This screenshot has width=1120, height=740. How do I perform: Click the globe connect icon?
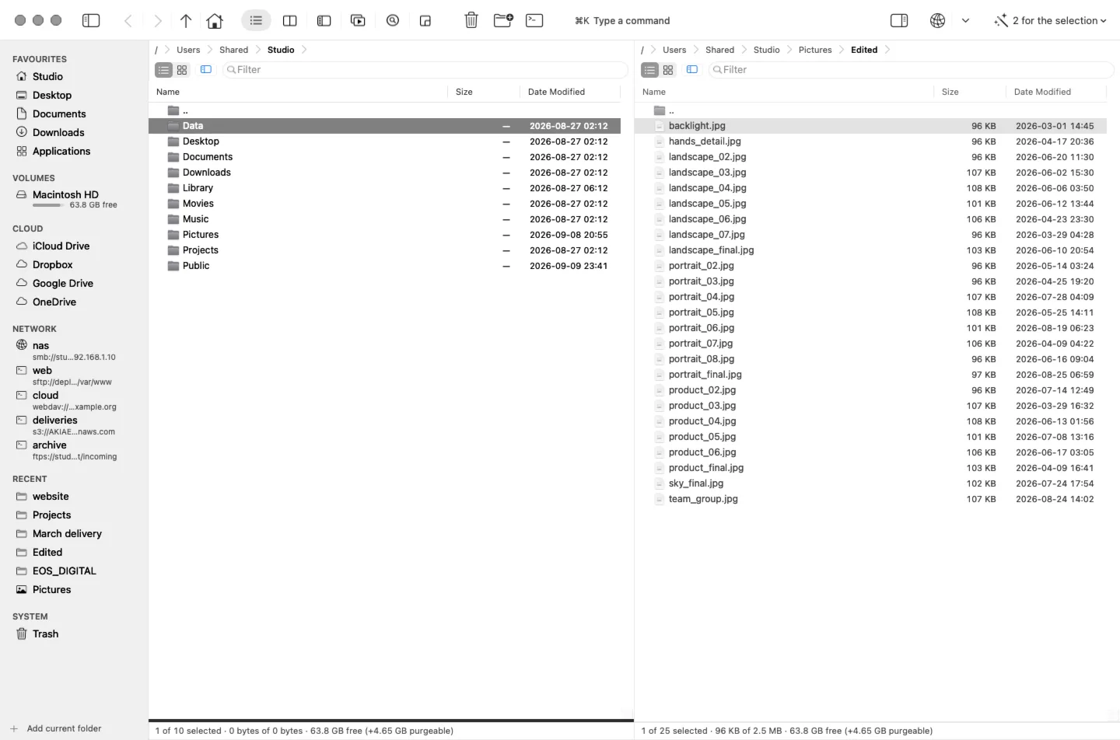click(938, 20)
